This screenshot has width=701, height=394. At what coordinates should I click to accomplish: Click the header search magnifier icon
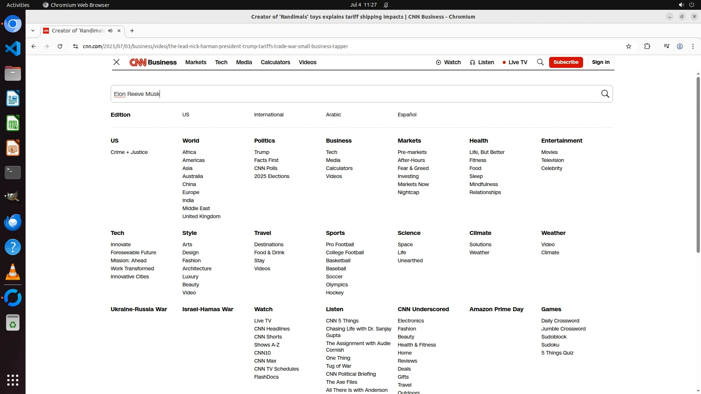540,62
